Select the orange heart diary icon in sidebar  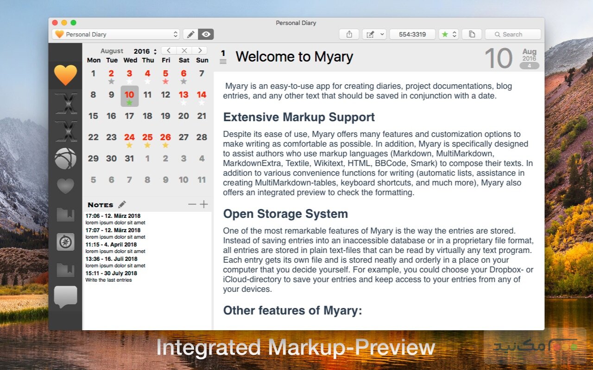point(65,74)
